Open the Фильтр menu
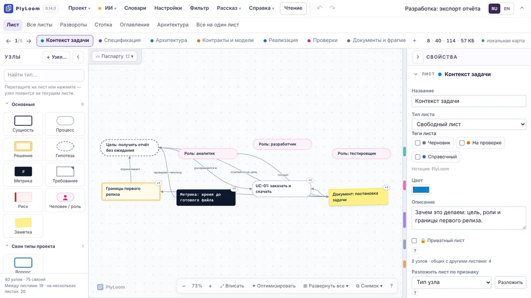The image size is (531, 298). [199, 8]
